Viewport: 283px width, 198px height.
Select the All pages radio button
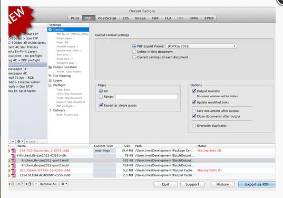pyautogui.click(x=101, y=91)
